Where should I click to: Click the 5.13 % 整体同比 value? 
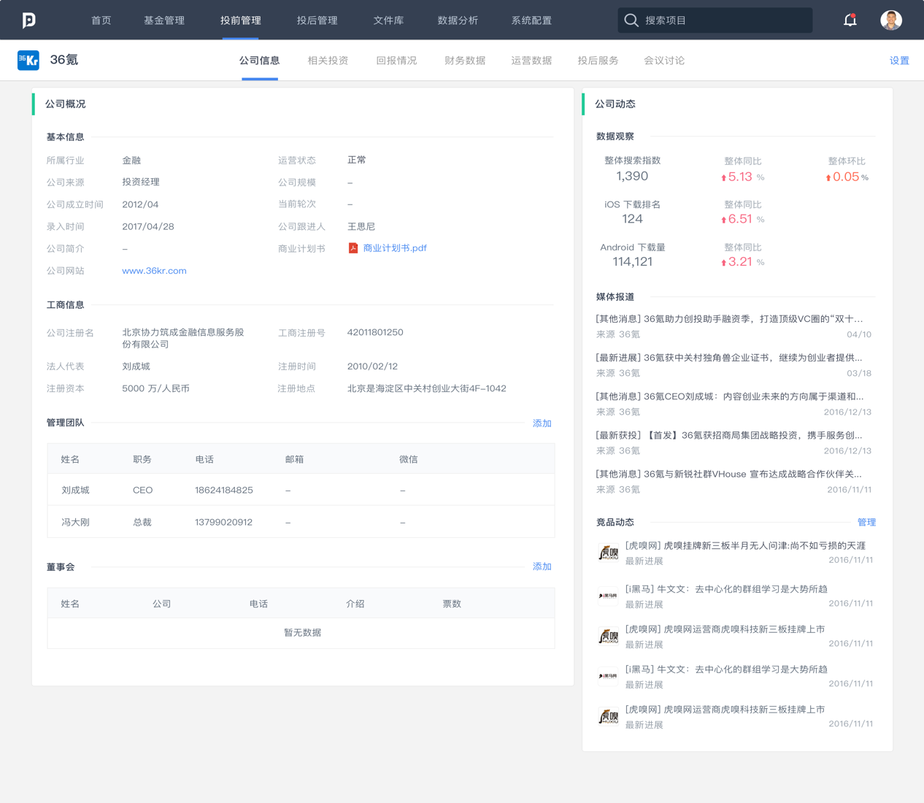[x=742, y=177]
